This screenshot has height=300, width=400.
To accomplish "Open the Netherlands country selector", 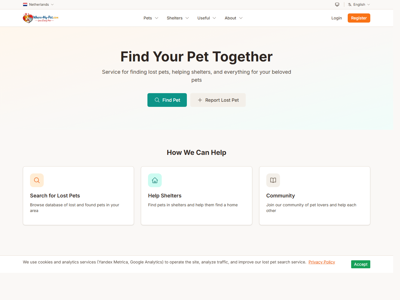I will (x=38, y=4).
